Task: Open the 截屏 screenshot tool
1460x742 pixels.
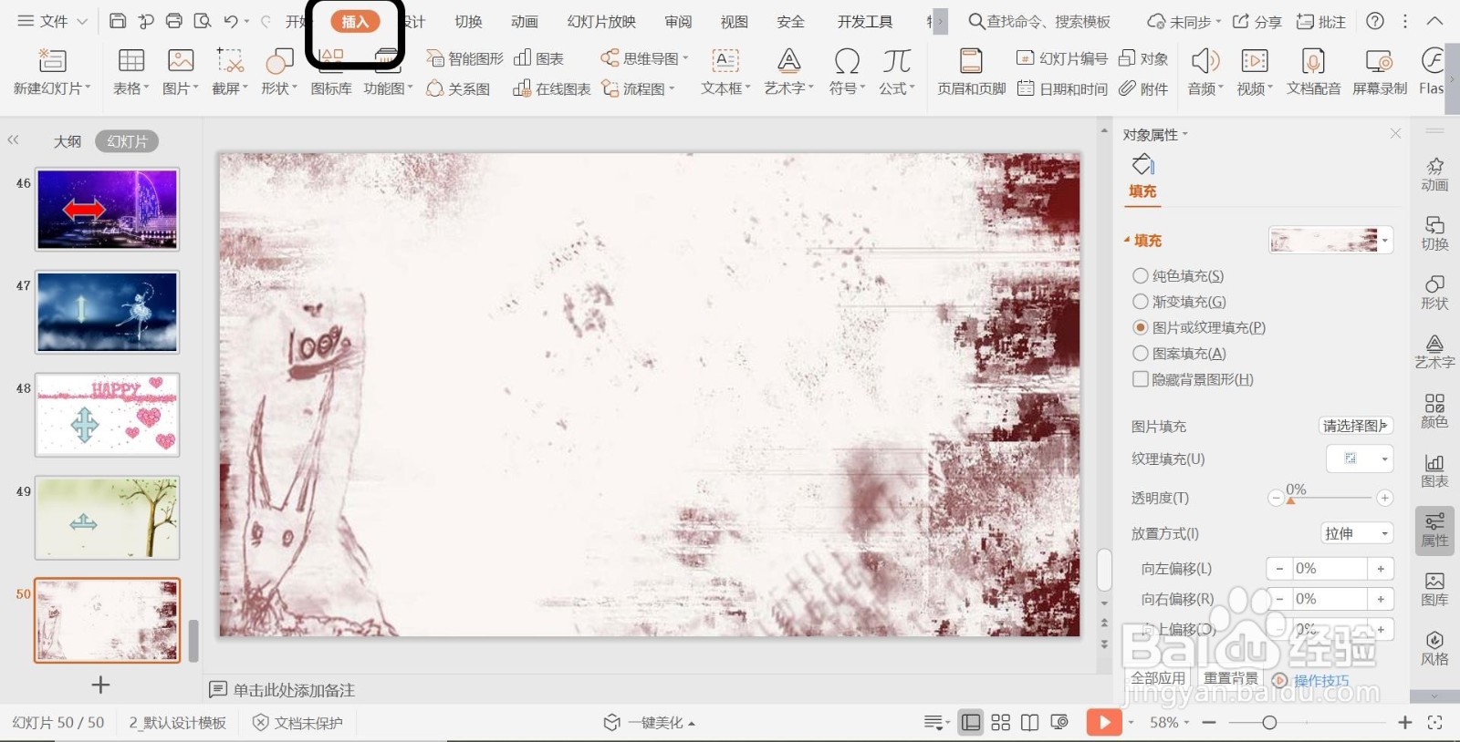Action: (230, 61)
